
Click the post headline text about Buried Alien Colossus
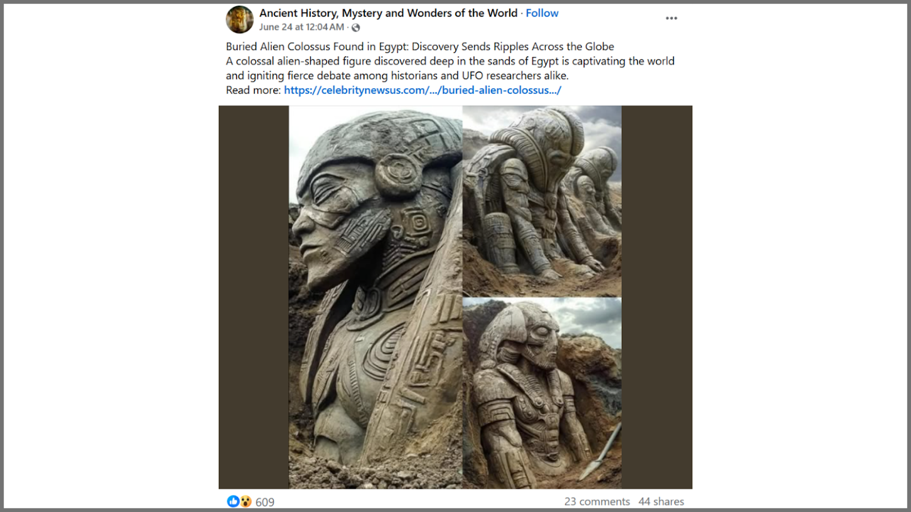click(420, 47)
